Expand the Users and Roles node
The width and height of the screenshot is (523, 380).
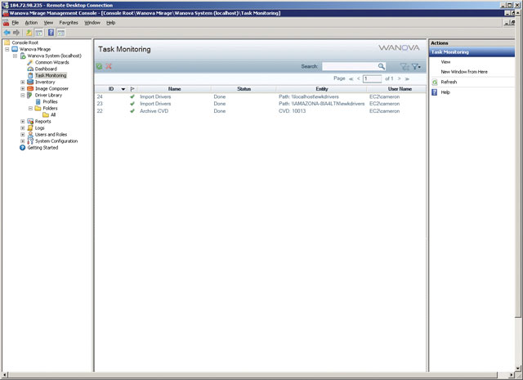[23, 135]
